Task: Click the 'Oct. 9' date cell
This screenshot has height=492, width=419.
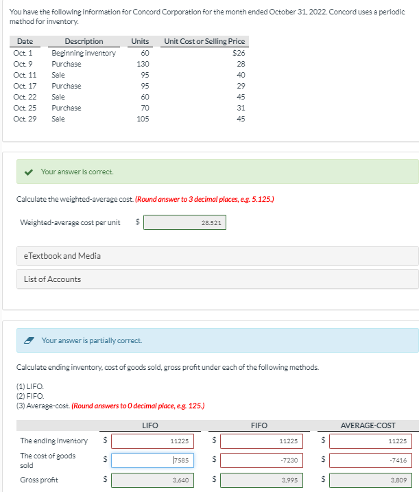Action: coord(23,64)
